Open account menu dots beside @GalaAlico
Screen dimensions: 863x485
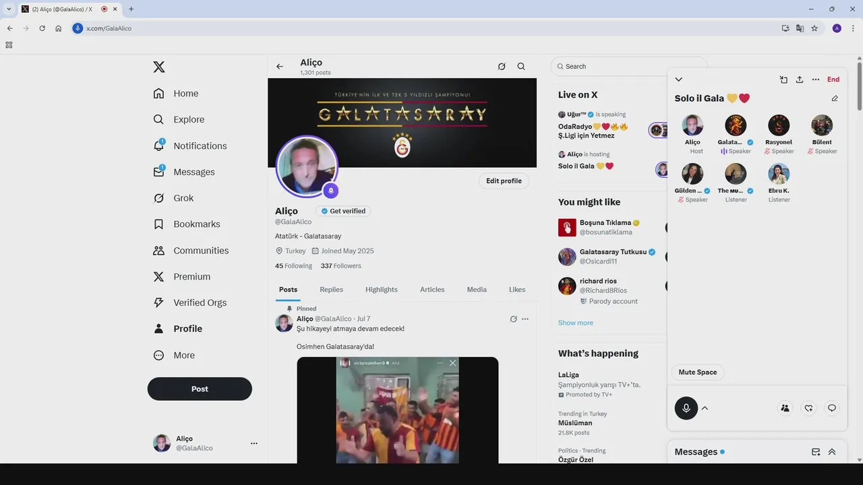(254, 443)
